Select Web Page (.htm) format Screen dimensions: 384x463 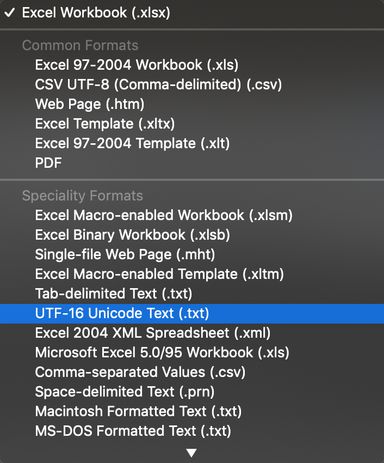[x=90, y=104]
